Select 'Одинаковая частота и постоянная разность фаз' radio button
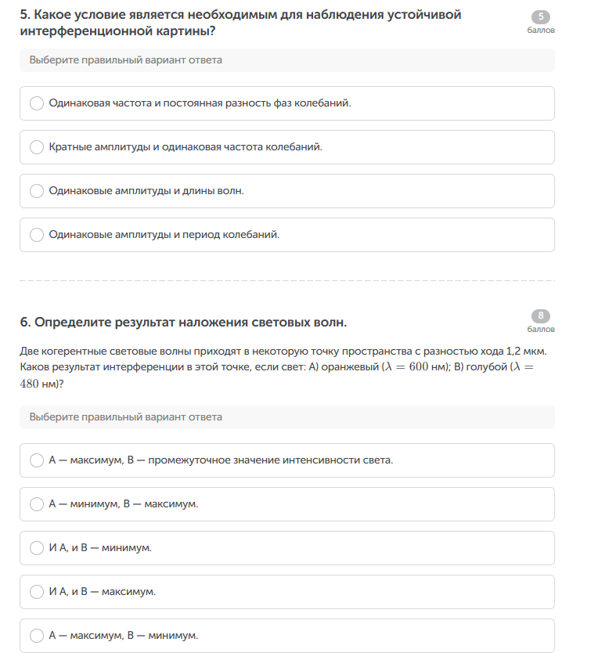Viewport: 598px width, 660px height. pyautogui.click(x=37, y=103)
